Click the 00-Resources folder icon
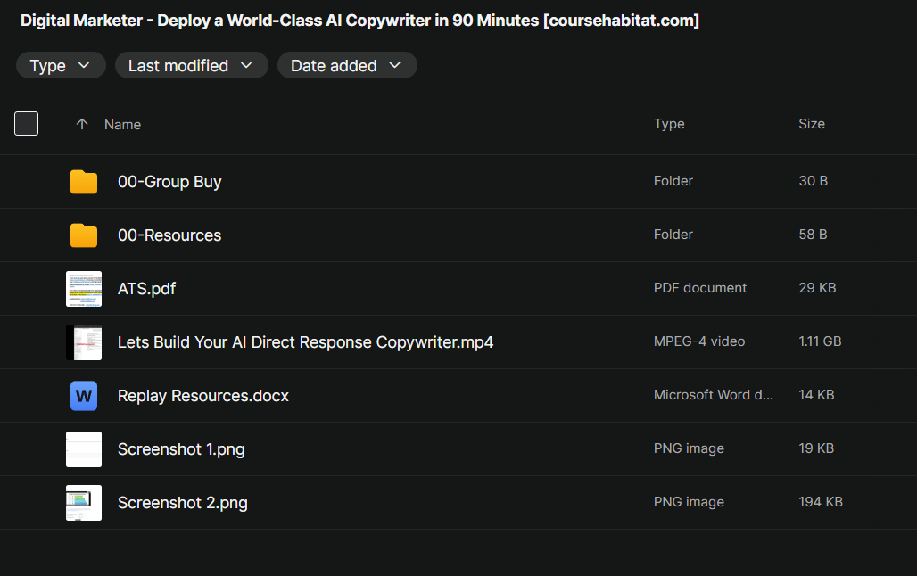917x576 pixels. pyautogui.click(x=84, y=235)
